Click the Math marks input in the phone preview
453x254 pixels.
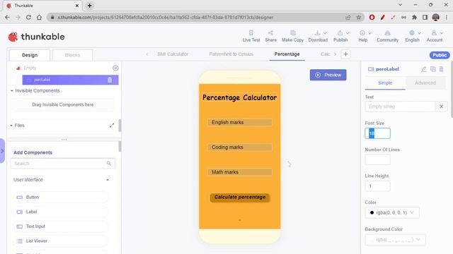pos(239,172)
